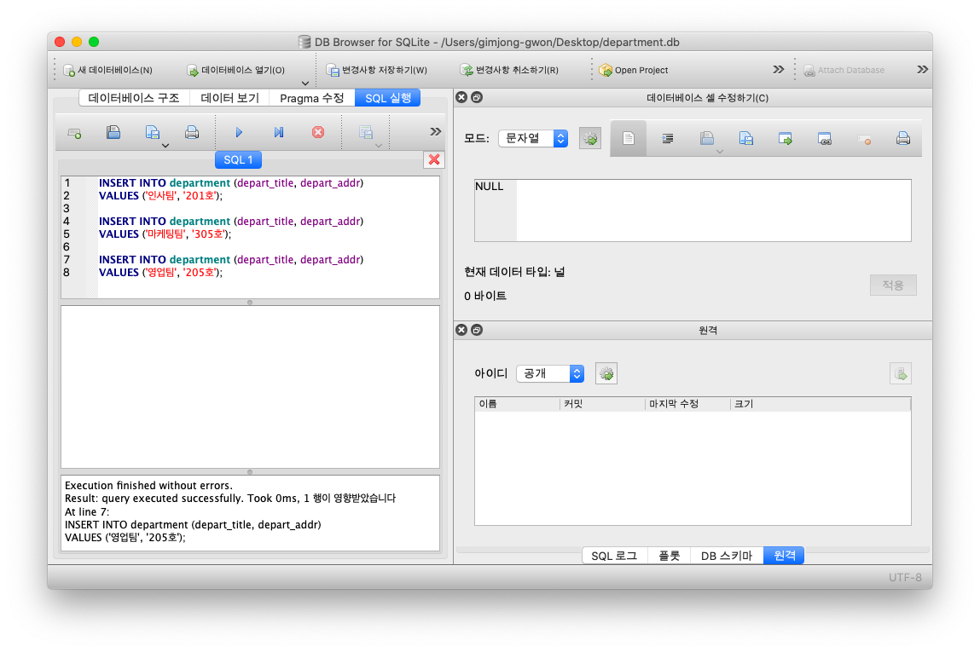Toggle auto-switch mode gear icon beside 모드
Screen dimensions: 980x652
pos(590,139)
